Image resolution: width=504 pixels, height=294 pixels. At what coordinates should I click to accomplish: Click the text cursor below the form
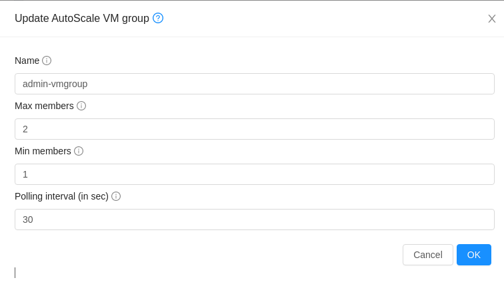[x=15, y=273]
